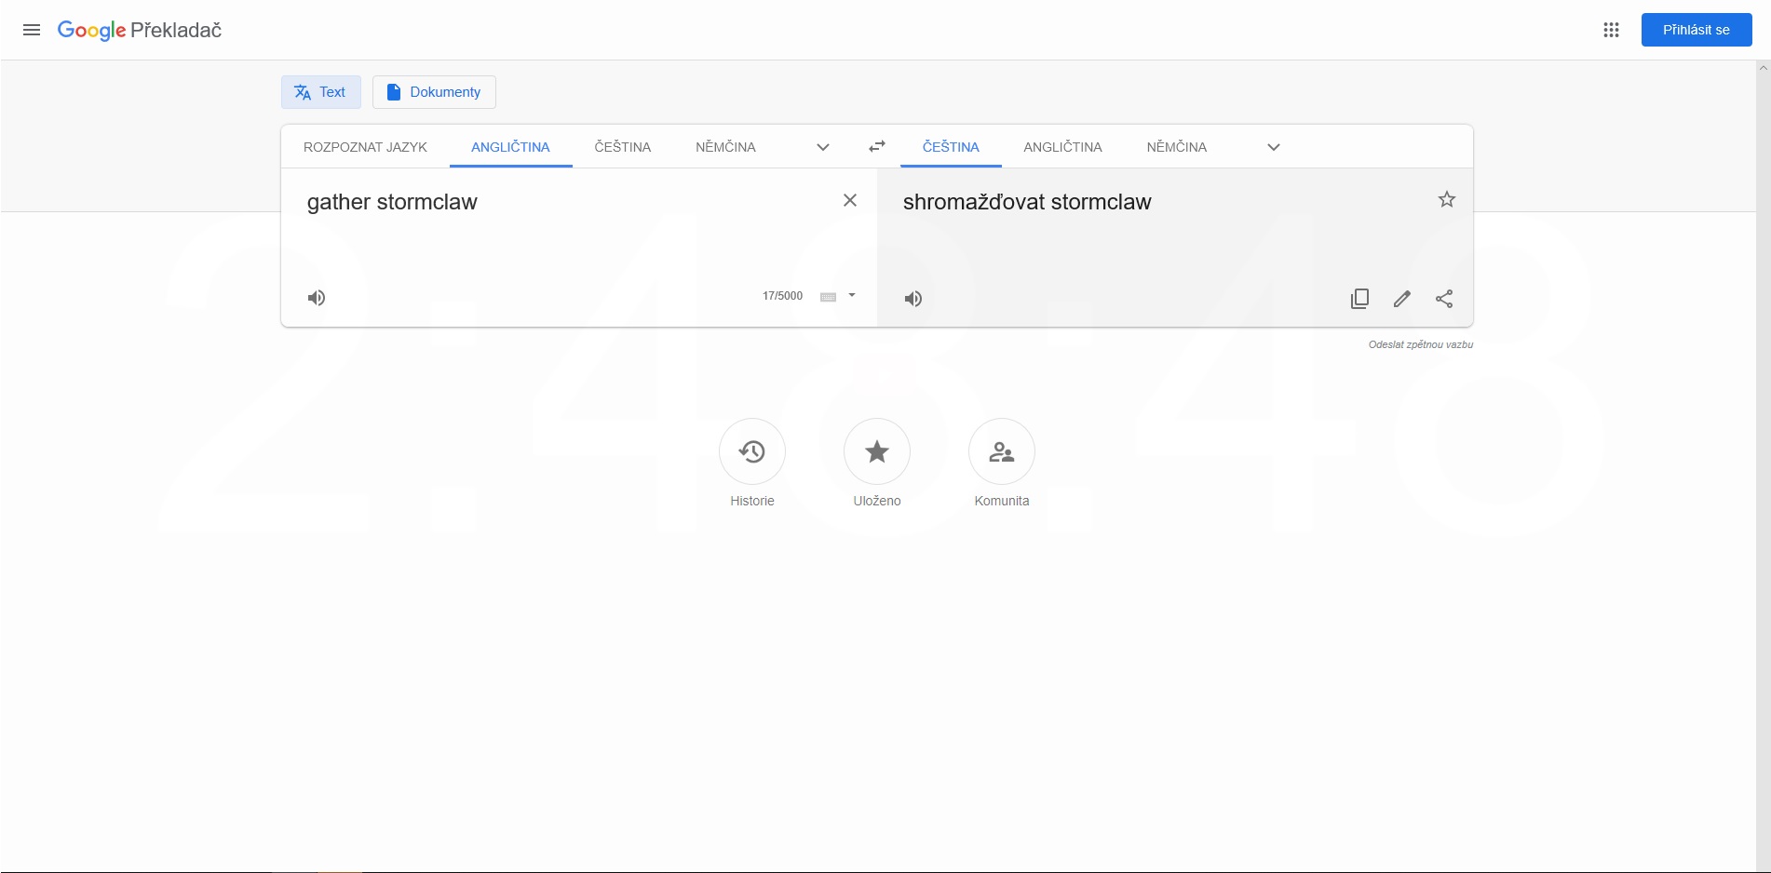This screenshot has width=1771, height=873.
Task: Save translation with the star icon
Action: point(1447,199)
